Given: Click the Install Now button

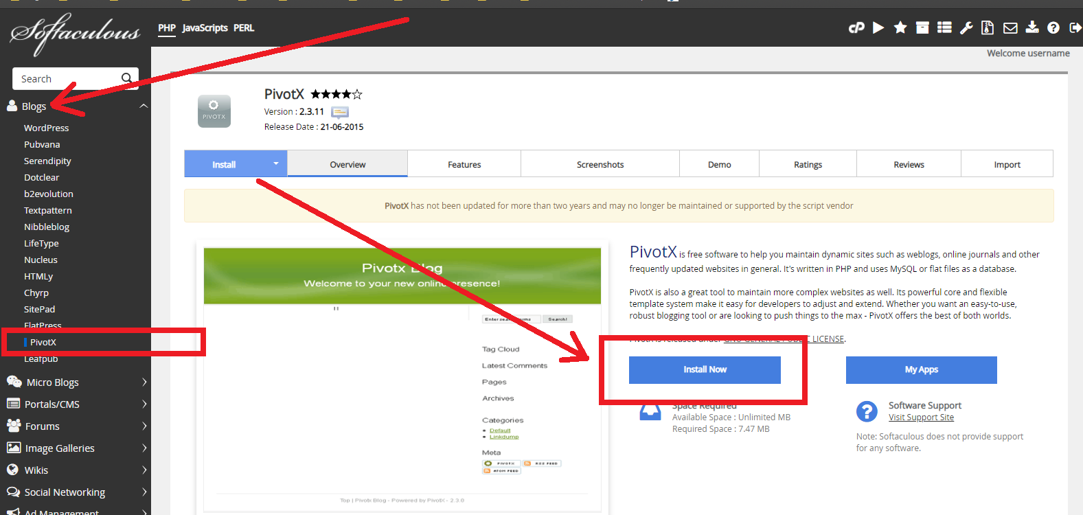Looking at the screenshot, I should pos(705,369).
